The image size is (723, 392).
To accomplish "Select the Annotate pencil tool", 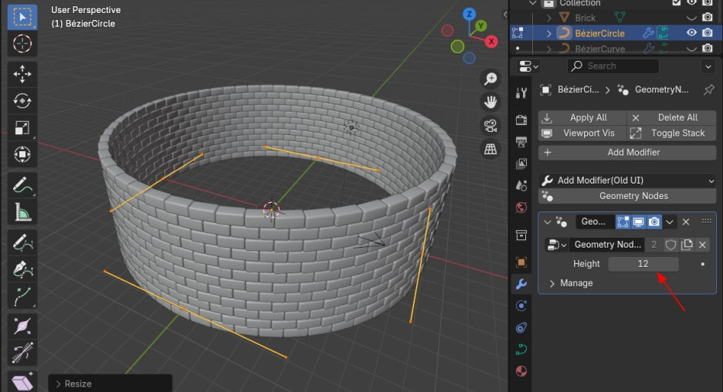I will click(22, 186).
